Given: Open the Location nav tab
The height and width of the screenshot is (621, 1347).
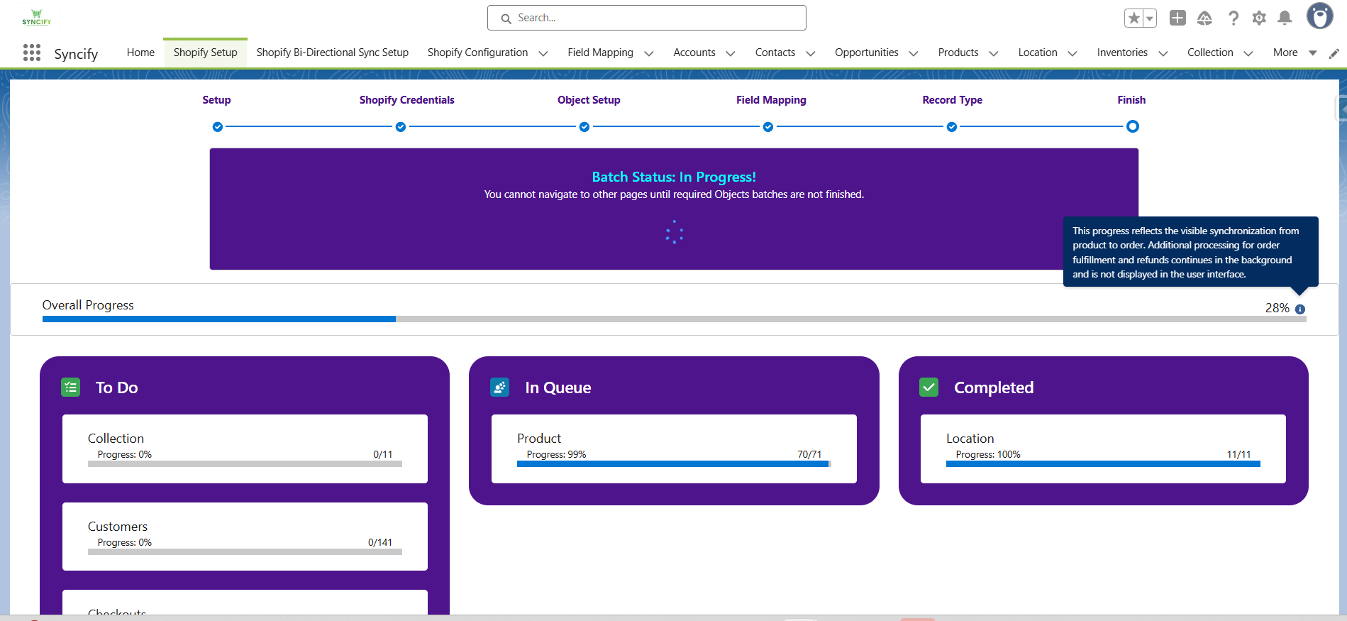Looking at the screenshot, I should (x=1038, y=53).
